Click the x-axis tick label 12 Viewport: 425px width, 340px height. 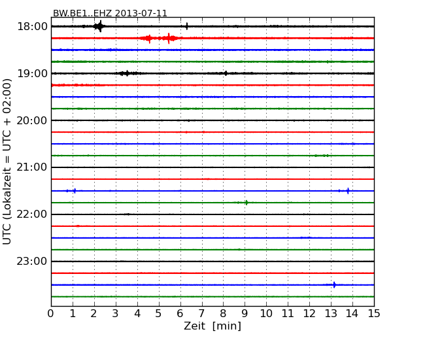coord(309,313)
